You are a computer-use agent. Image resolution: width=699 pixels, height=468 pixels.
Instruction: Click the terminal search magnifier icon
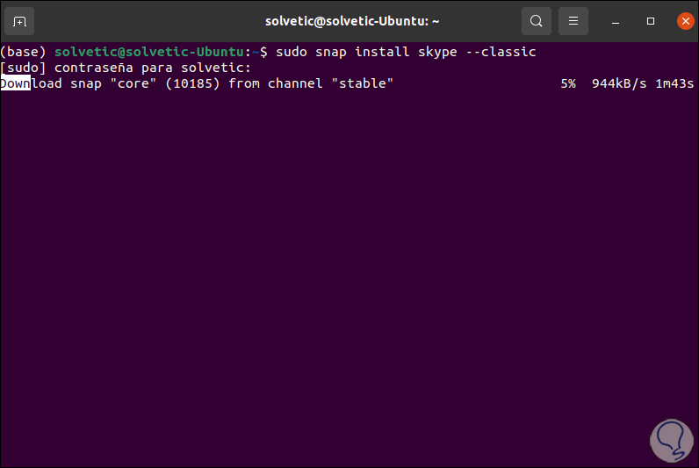pyautogui.click(x=536, y=20)
